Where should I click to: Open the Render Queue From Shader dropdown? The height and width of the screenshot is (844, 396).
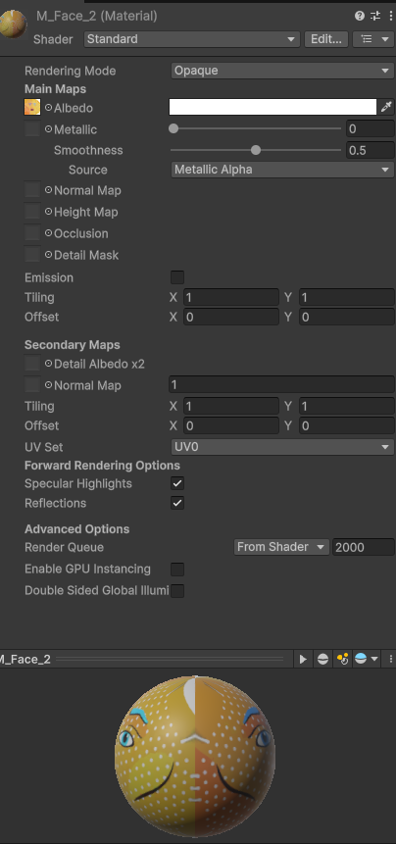(x=281, y=547)
